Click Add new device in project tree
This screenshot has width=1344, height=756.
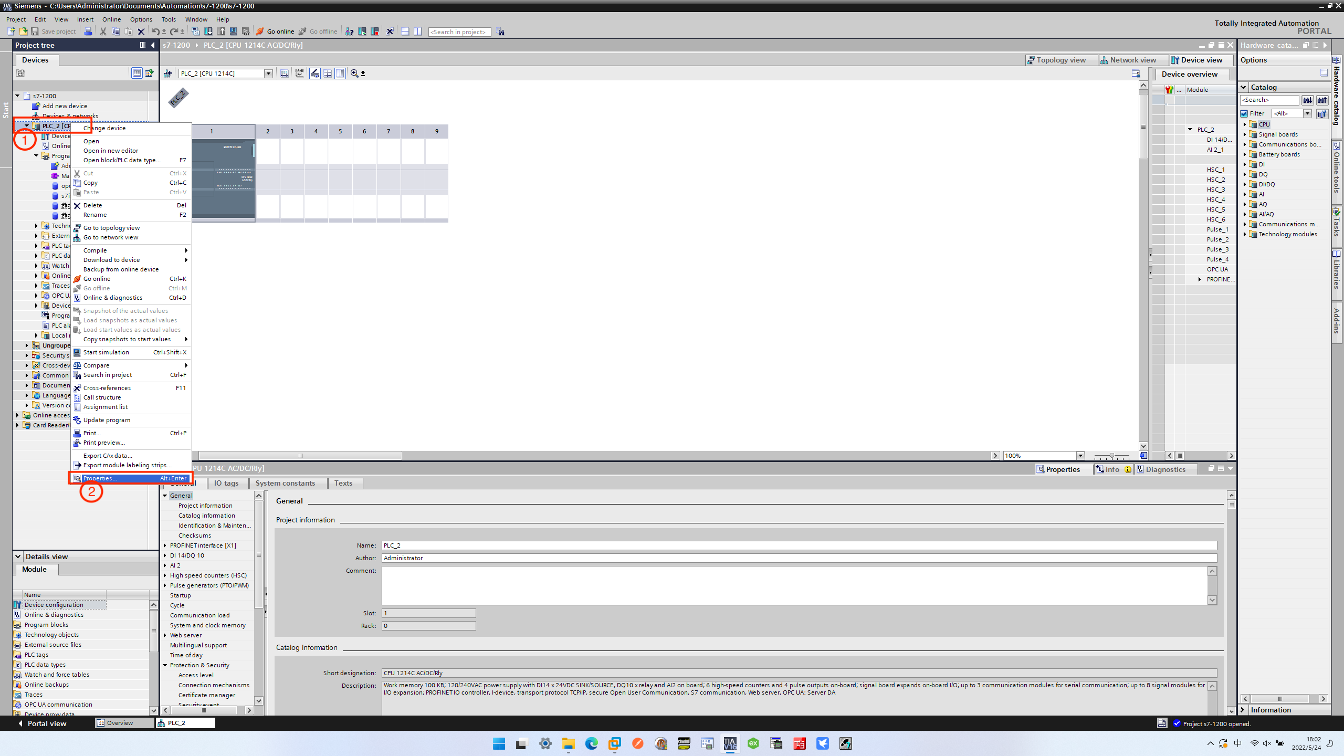click(65, 106)
